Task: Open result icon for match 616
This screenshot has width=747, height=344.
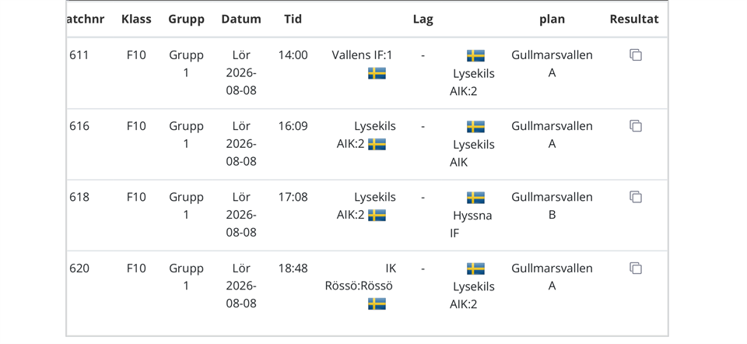Action: [636, 126]
